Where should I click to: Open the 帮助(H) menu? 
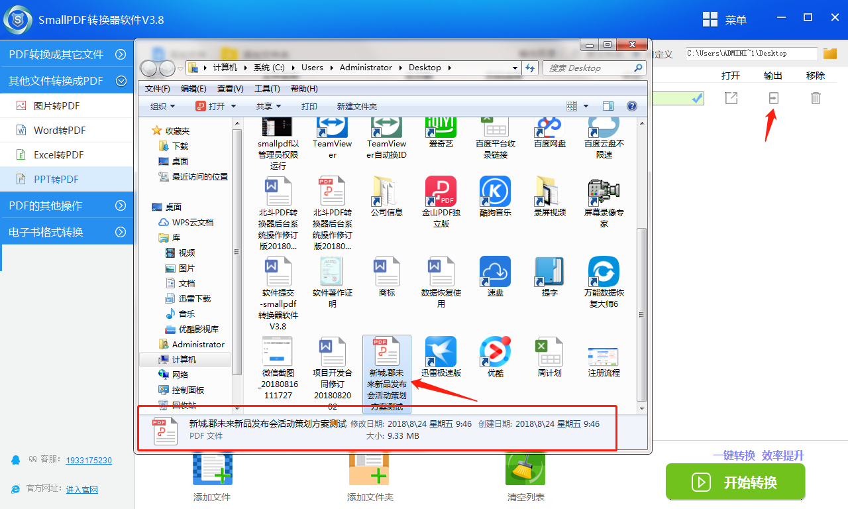(304, 89)
